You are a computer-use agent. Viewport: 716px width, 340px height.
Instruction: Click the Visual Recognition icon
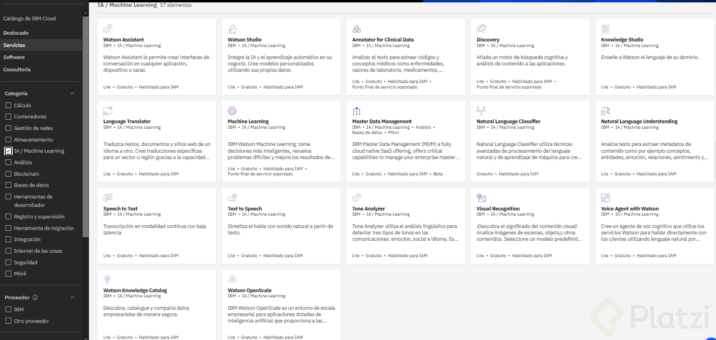[481, 198]
